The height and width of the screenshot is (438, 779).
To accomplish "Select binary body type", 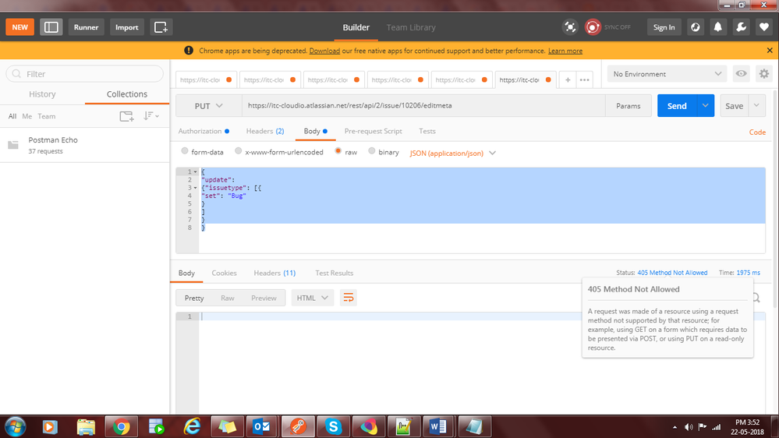I will pos(372,151).
